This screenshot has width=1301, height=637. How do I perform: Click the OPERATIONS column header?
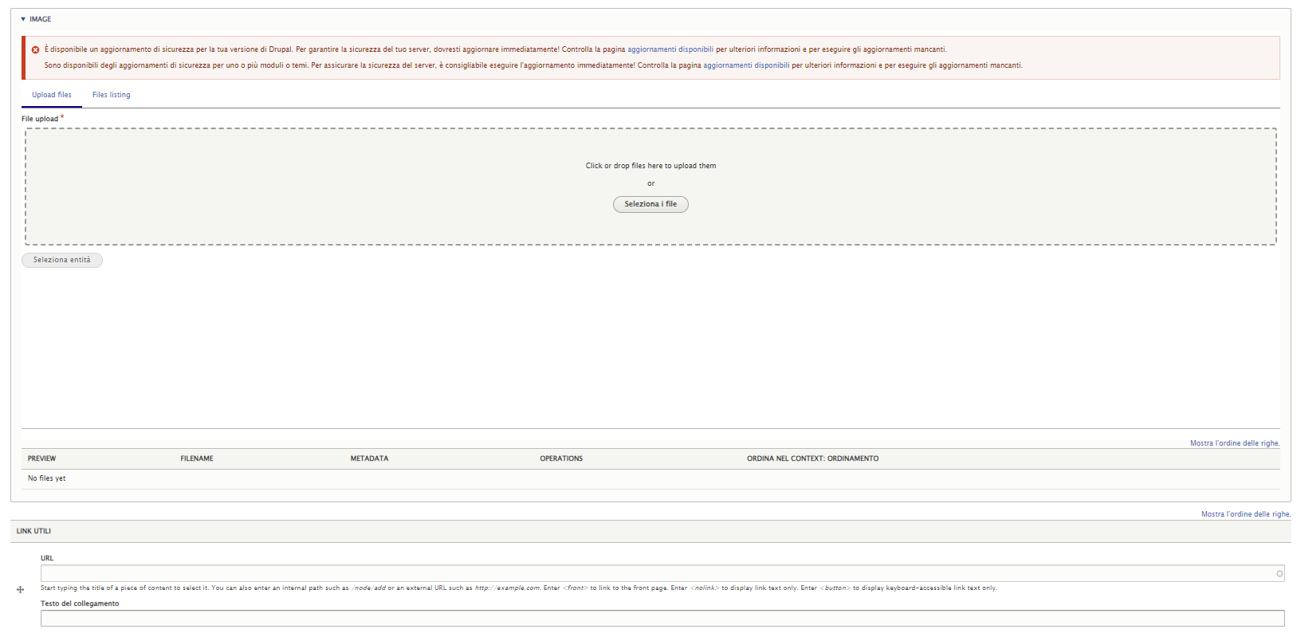[x=561, y=458]
